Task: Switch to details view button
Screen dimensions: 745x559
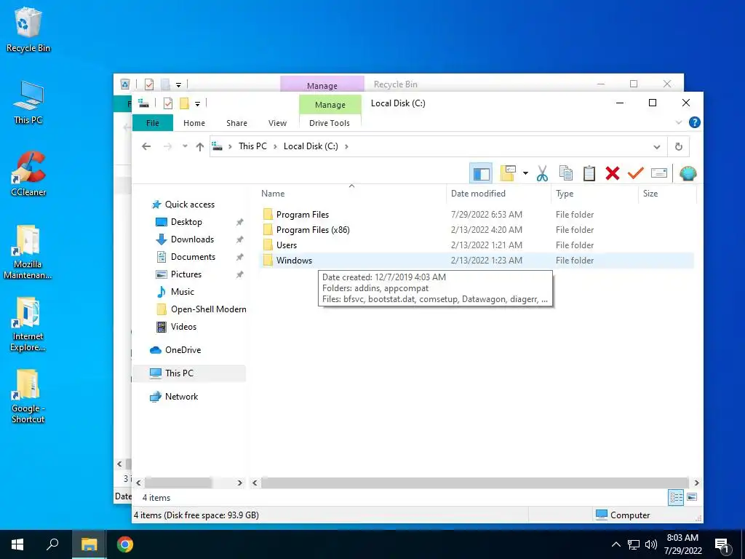Action: point(676,498)
